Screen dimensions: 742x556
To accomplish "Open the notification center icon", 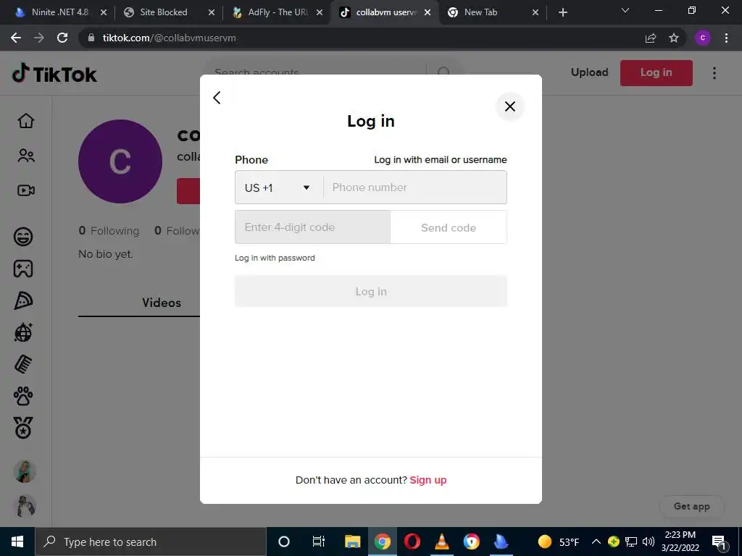I will point(720,542).
